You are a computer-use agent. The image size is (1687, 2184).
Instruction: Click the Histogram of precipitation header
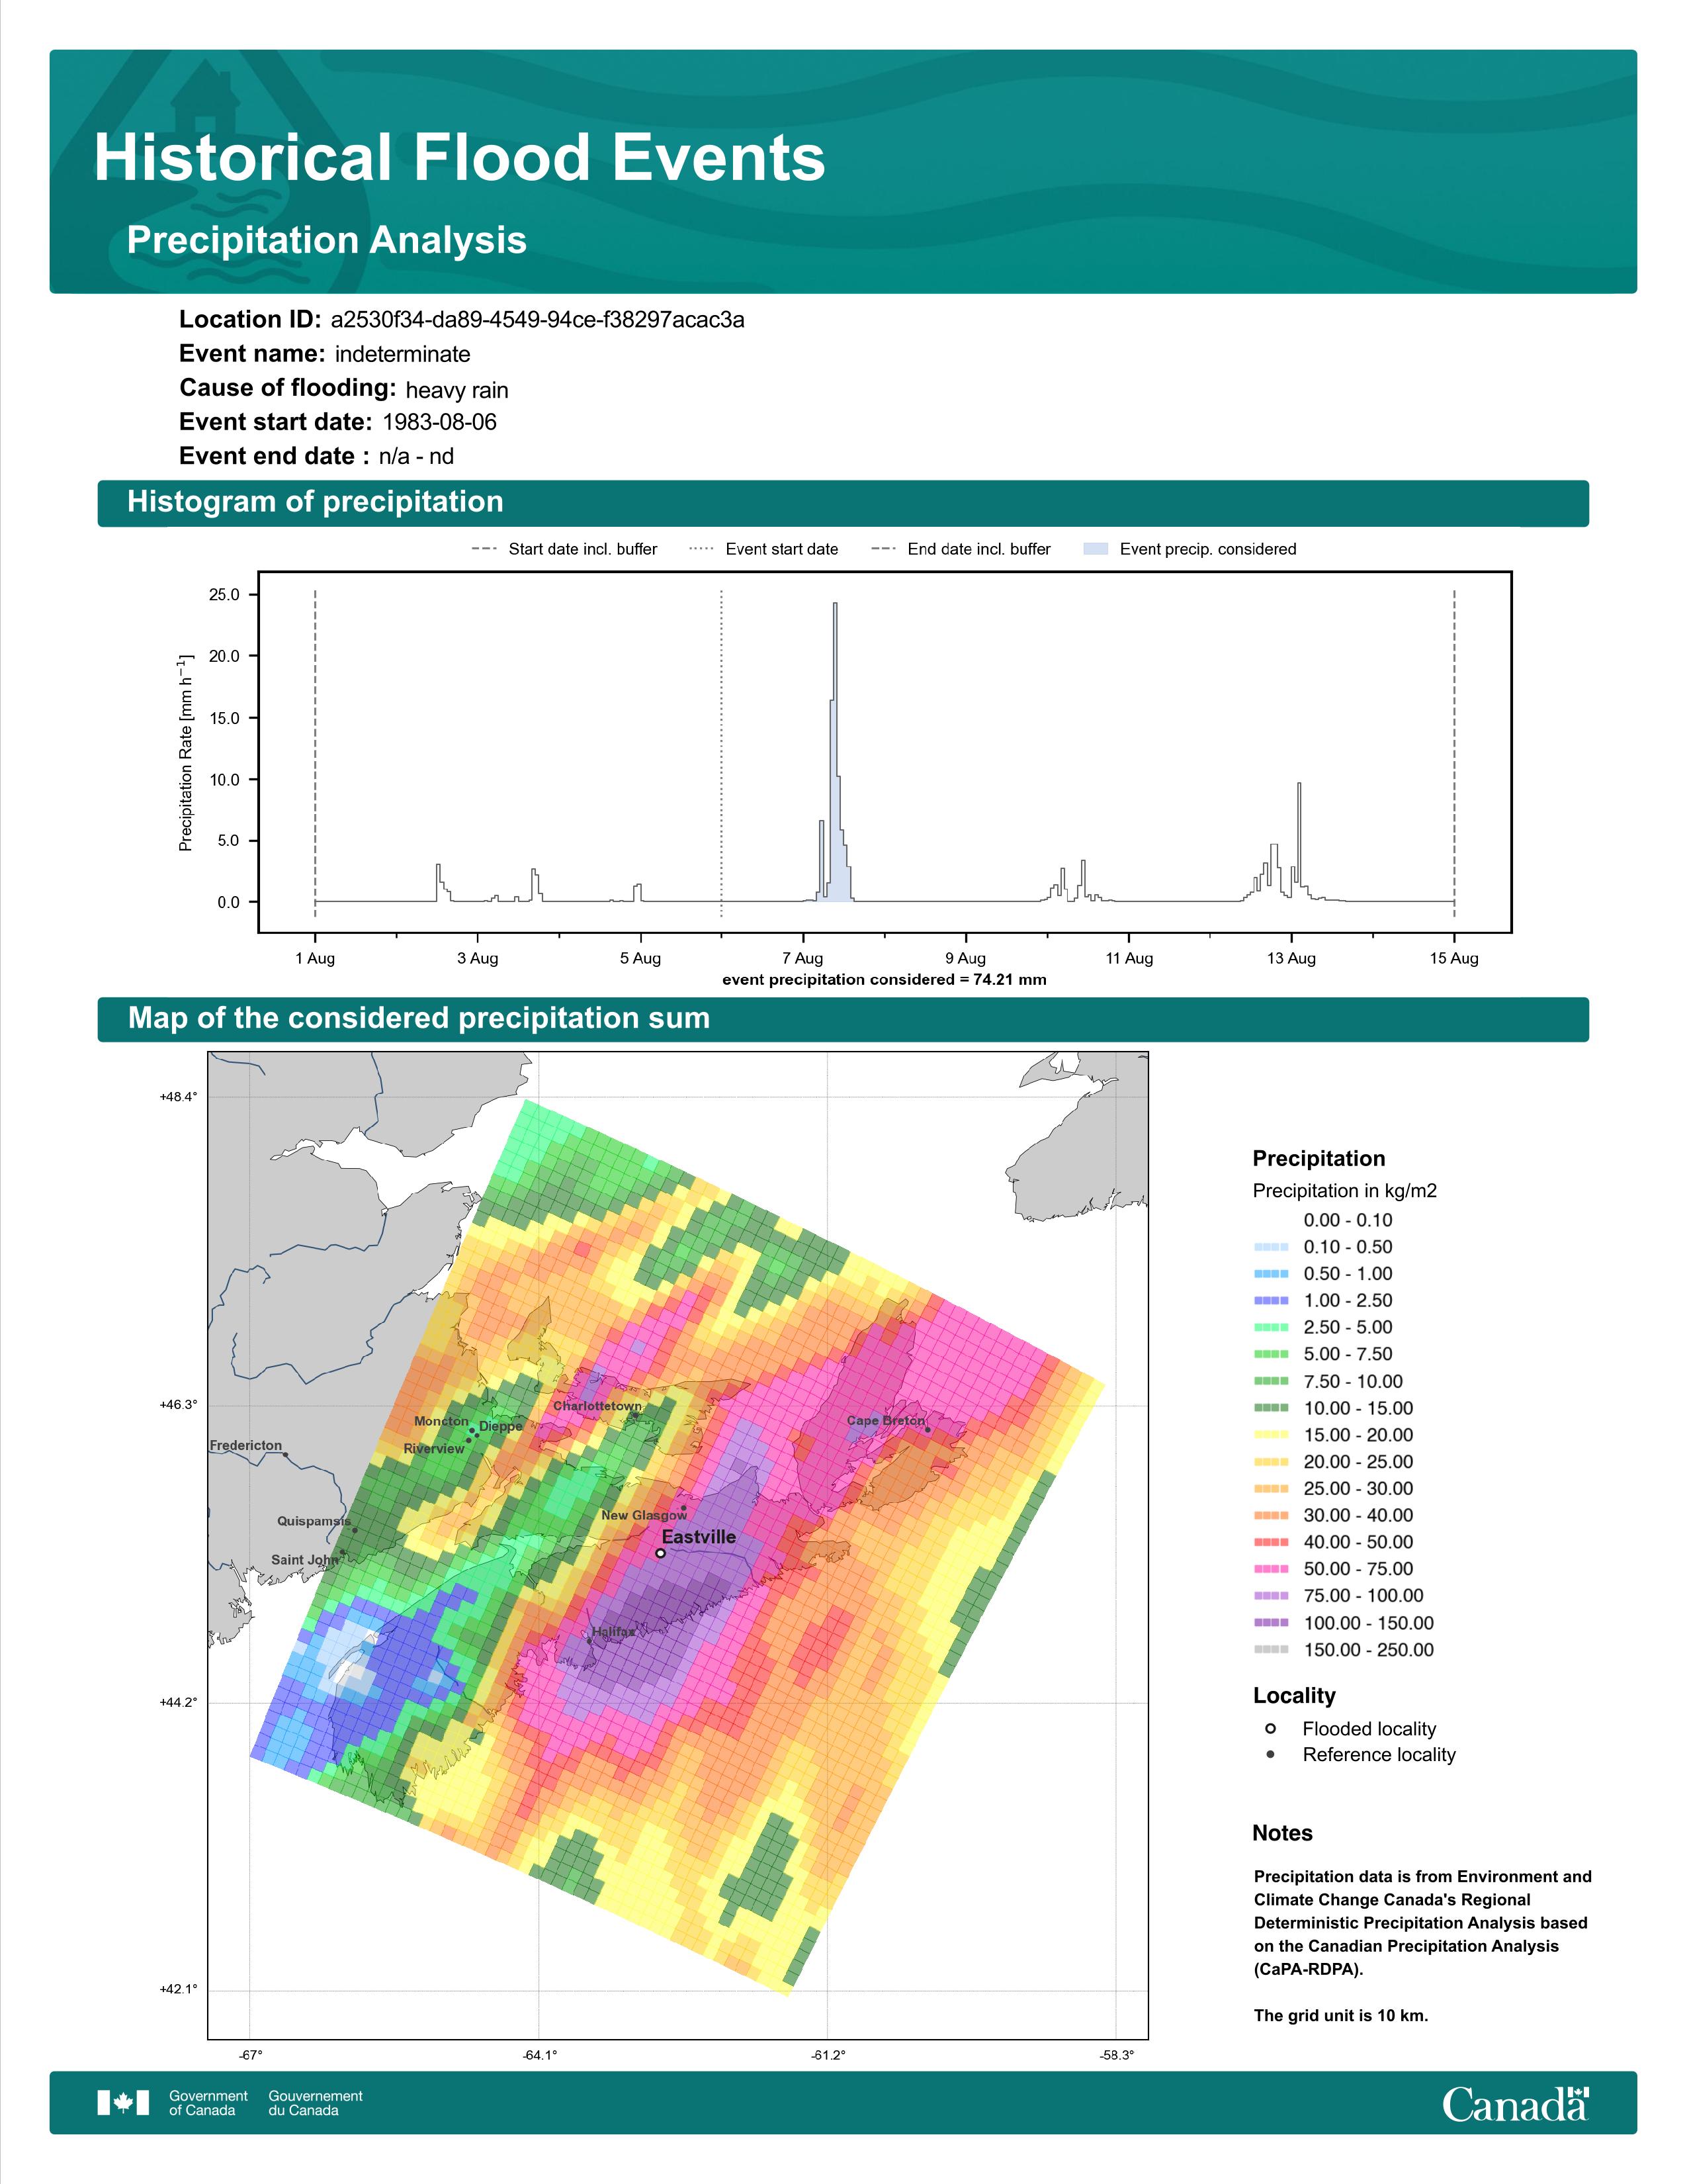315,502
